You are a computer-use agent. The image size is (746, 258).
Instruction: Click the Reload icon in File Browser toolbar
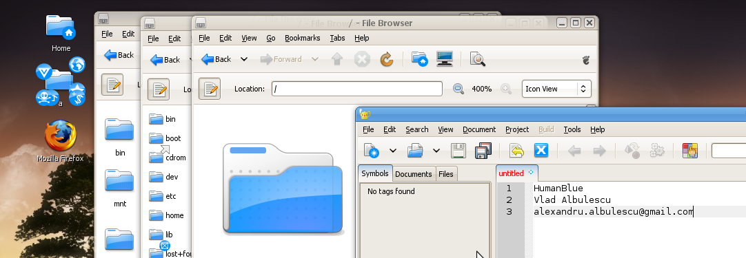[x=387, y=59]
